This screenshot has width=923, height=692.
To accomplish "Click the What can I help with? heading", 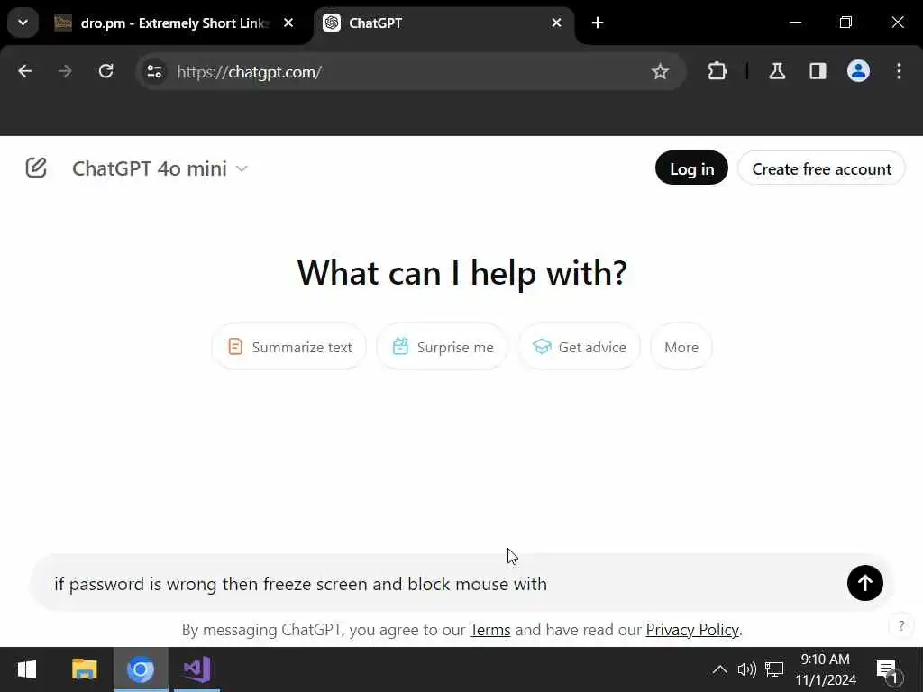I will tap(462, 273).
